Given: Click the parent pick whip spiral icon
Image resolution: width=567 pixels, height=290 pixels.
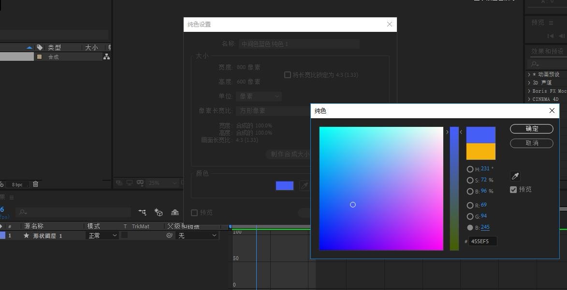Looking at the screenshot, I should click(x=169, y=235).
